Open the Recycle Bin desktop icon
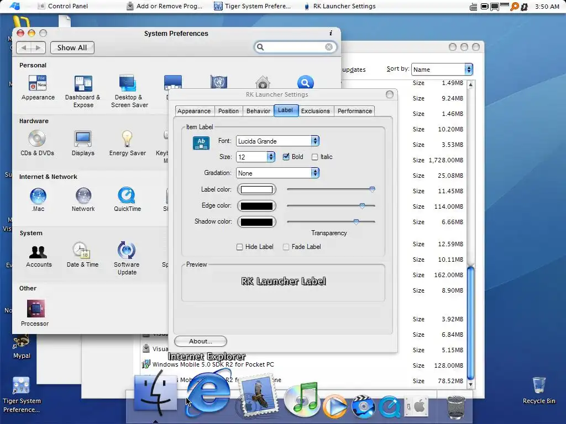 pyautogui.click(x=539, y=390)
